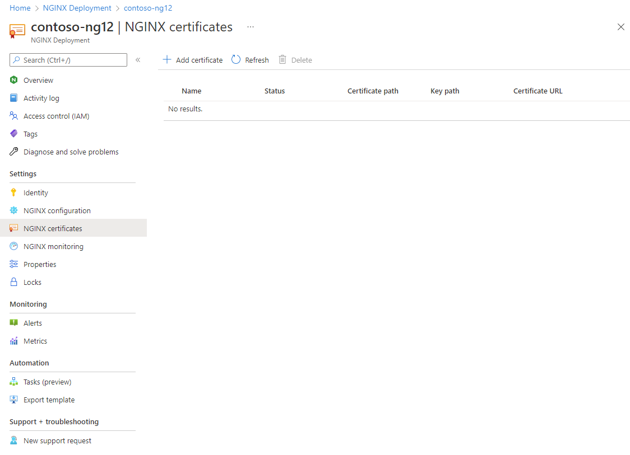Click the Metrics chart icon
The image size is (630, 455).
(13, 341)
